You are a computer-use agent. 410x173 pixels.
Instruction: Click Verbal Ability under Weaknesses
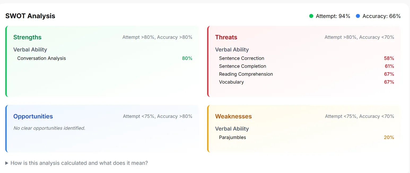[x=232, y=129]
